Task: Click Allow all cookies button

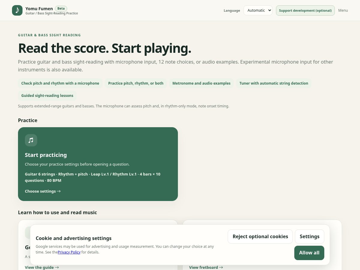Action: coord(309,253)
